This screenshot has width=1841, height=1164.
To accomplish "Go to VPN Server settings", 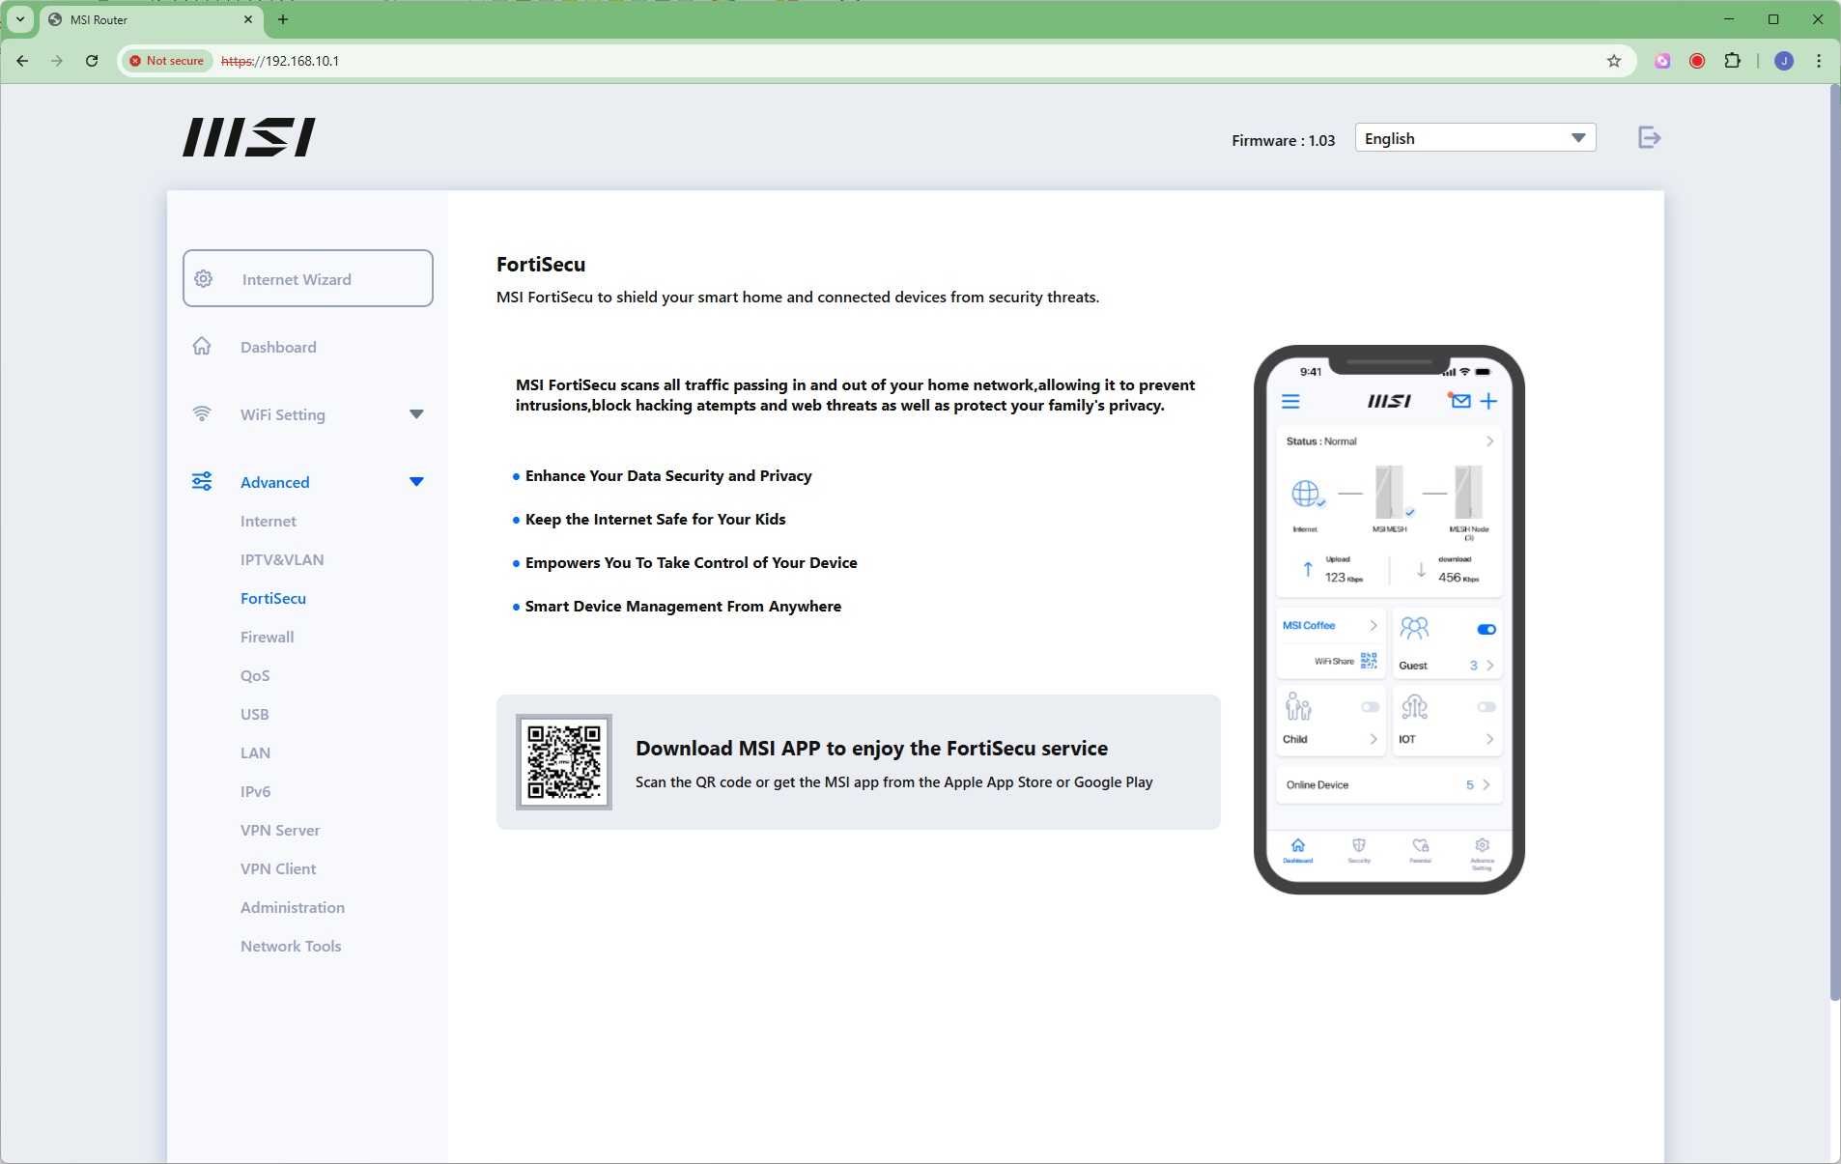I will coord(280,831).
